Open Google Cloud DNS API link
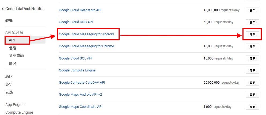Screen dimensions: 266x115 [76, 22]
